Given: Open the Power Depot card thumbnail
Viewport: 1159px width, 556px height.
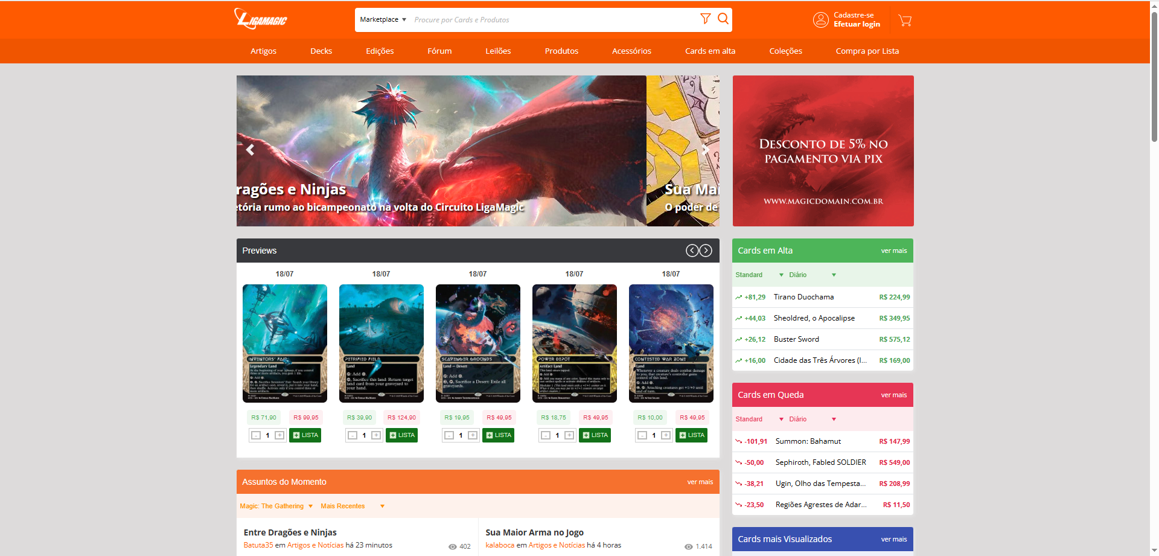Looking at the screenshot, I should [574, 344].
